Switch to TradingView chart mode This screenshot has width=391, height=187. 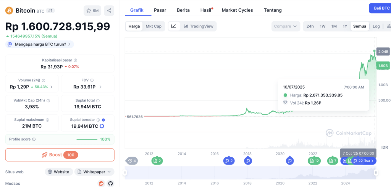[198, 26]
